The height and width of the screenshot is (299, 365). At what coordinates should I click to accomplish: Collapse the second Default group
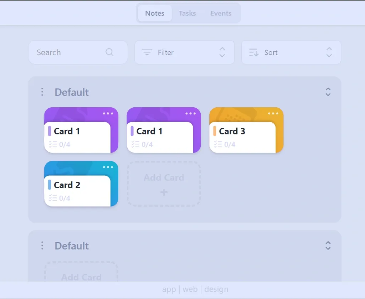point(328,246)
